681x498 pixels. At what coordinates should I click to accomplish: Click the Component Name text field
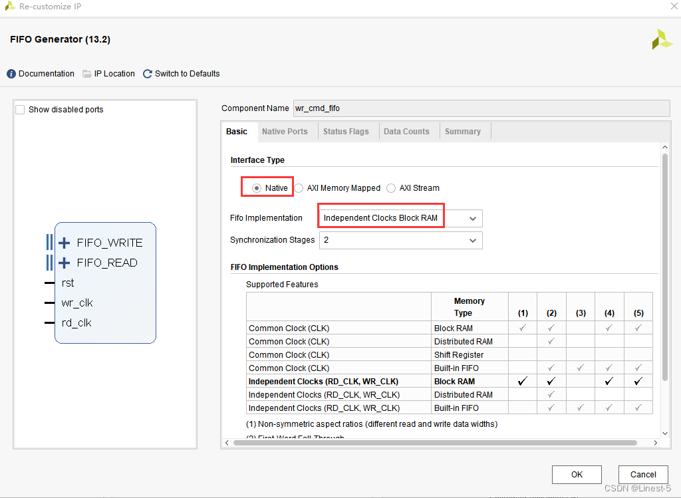tap(481, 108)
